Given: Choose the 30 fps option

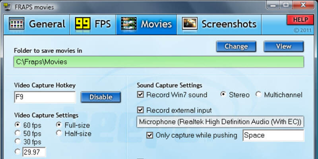Looking at the screenshot, I should pyautogui.click(x=17, y=141).
